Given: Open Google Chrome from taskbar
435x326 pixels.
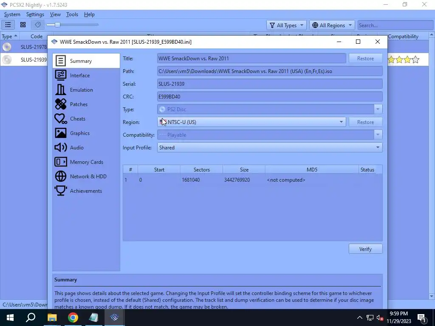Looking at the screenshot, I should [x=73, y=318].
